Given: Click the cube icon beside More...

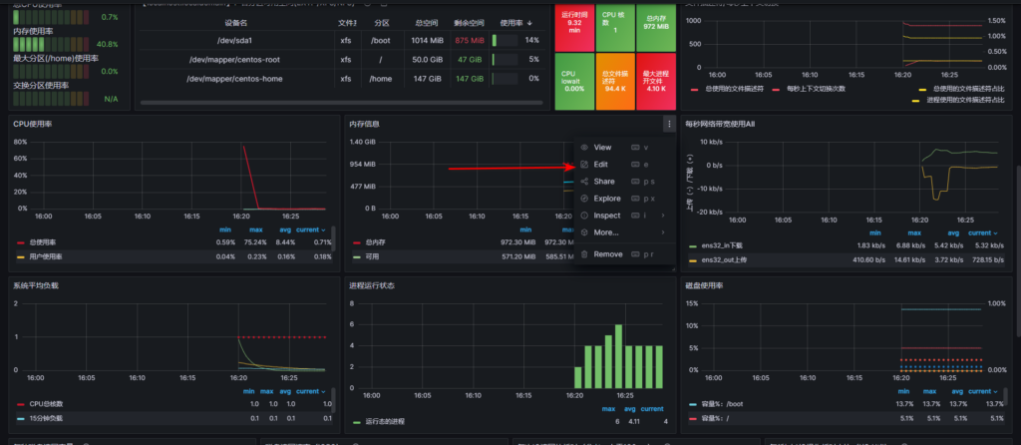Looking at the screenshot, I should [584, 232].
